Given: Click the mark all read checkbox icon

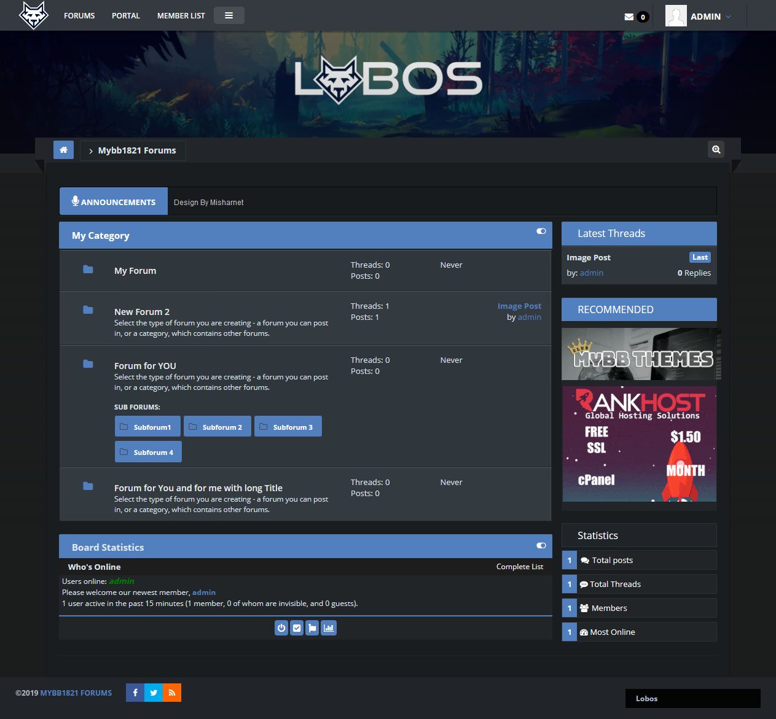Looking at the screenshot, I should [297, 628].
